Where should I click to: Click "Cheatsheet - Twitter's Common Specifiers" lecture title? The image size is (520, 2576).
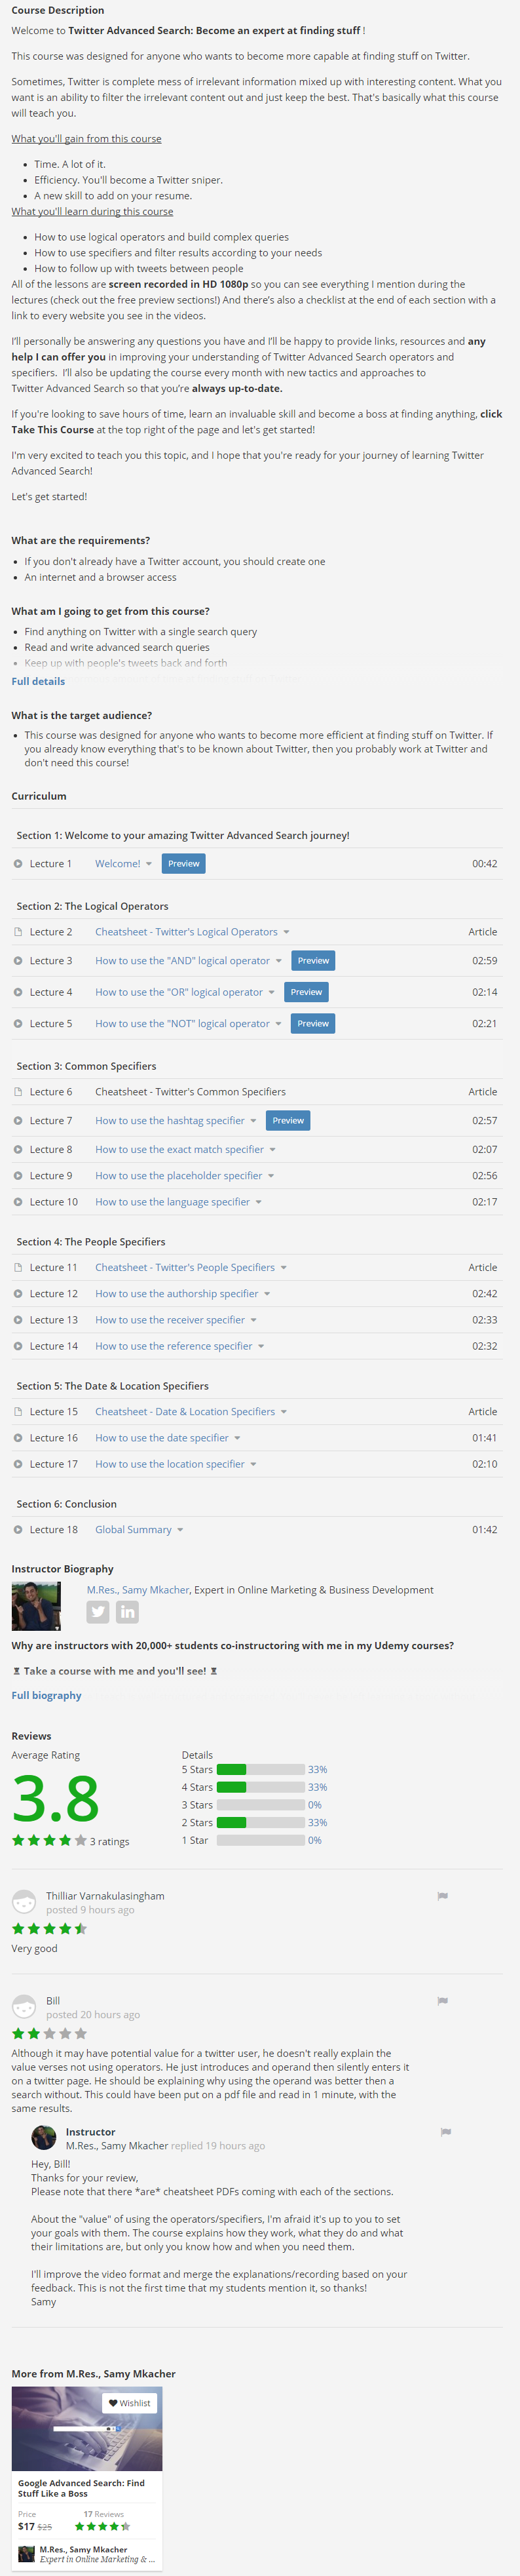[190, 1091]
